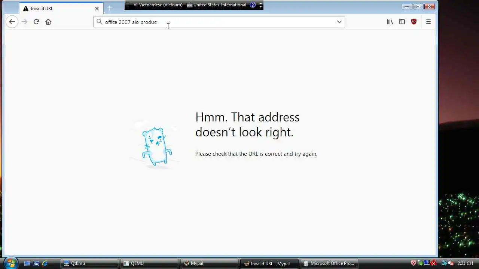The height and width of the screenshot is (269, 479).
Task: Click the 'Please check that the URL' message
Action: (256, 154)
